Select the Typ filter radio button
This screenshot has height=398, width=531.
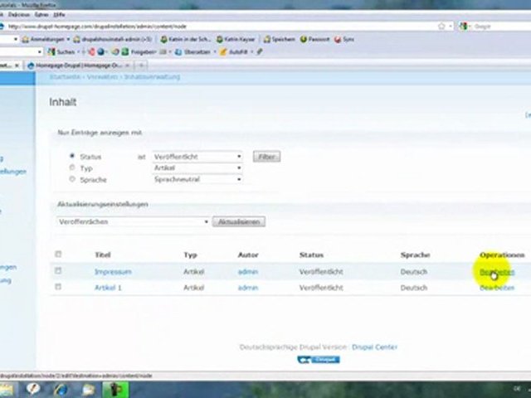coord(72,167)
